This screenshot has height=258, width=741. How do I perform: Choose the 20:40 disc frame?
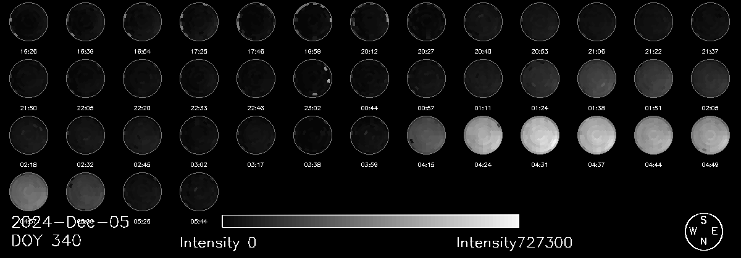coord(483,22)
